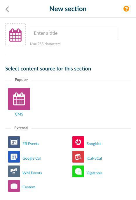Choose Songkick text label

(x=94, y=144)
